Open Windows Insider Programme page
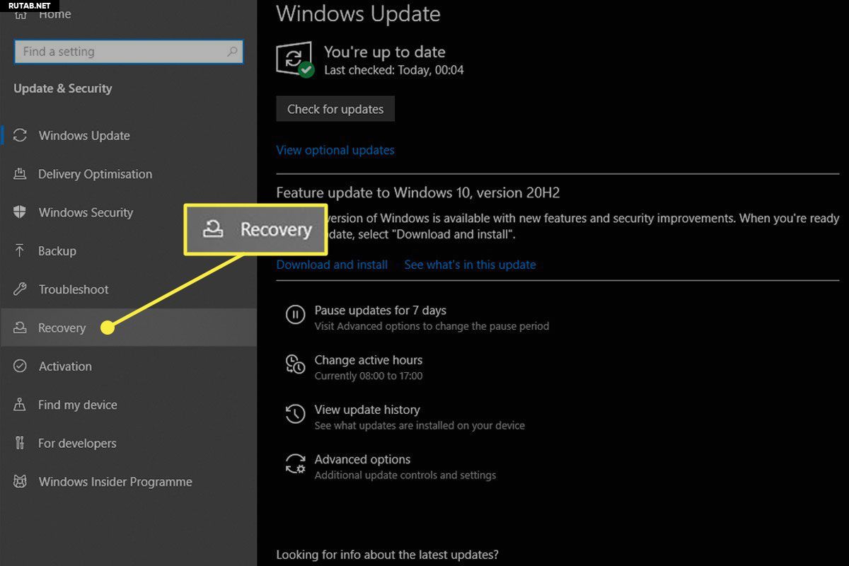This screenshot has width=849, height=566. click(128, 482)
